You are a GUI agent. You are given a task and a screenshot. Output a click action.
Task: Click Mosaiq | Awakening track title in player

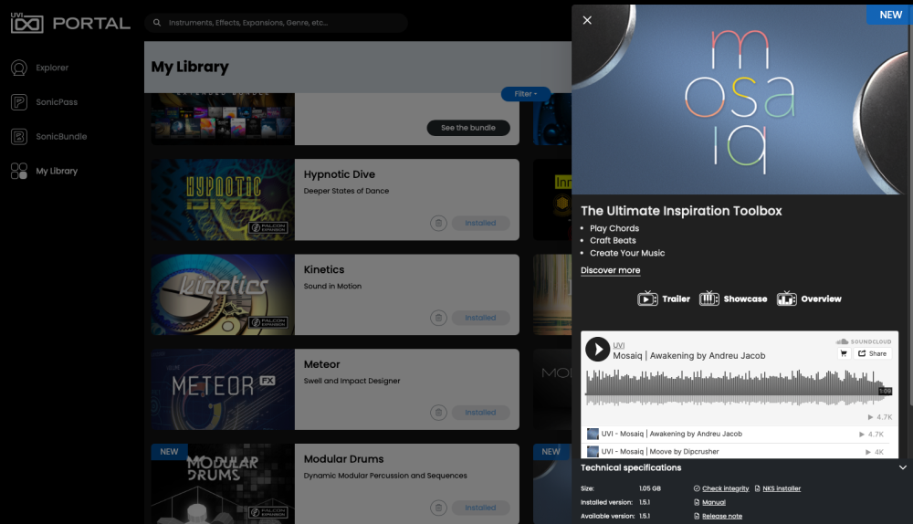coord(688,356)
